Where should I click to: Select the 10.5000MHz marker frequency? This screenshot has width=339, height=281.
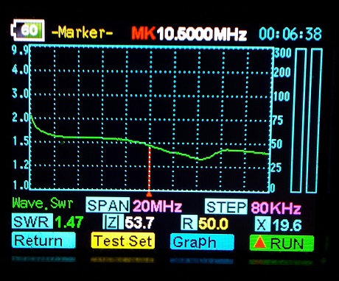[202, 35]
